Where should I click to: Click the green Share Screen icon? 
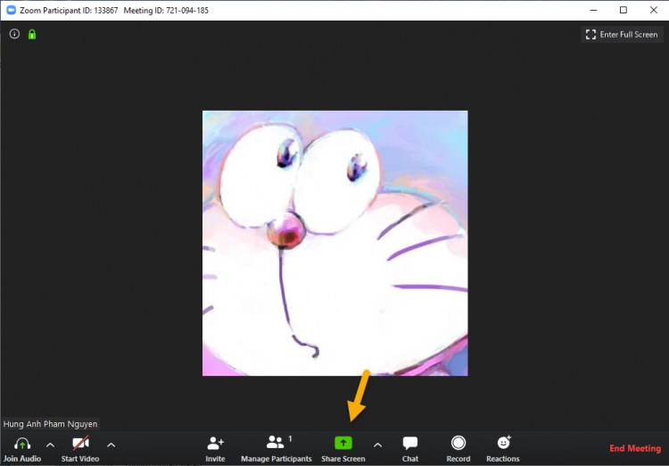coord(343,443)
